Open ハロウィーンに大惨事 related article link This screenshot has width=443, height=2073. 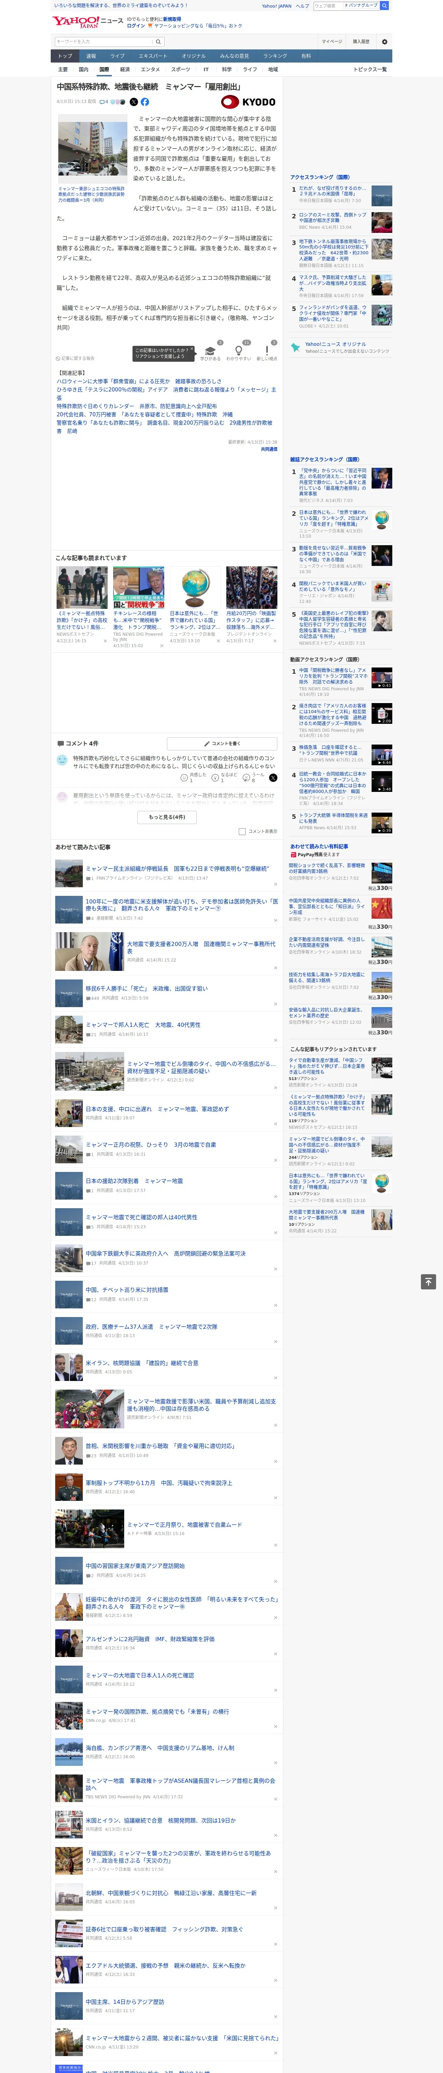(139, 381)
